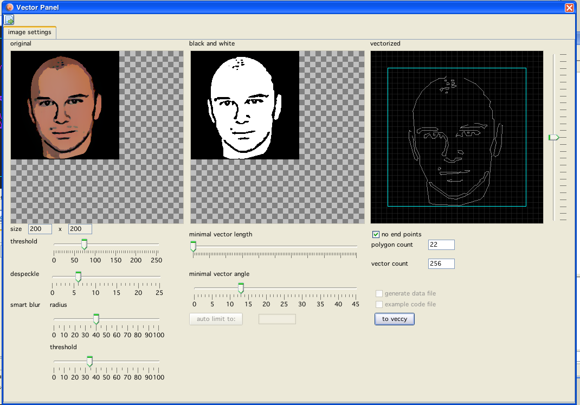Click the load image toolbar icon
Viewport: 580px width, 405px height.
coord(9,20)
